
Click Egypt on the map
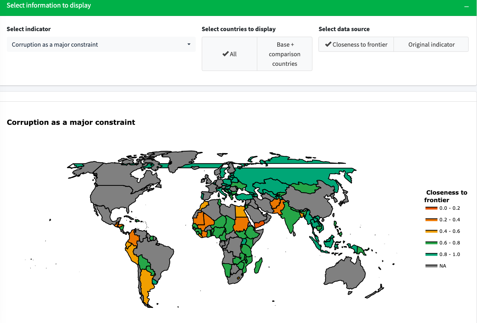[240, 211]
